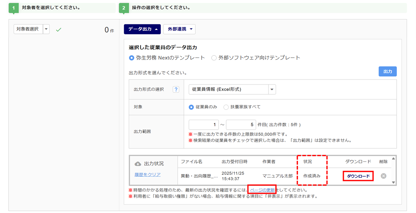Click the help question mark icon

pos(176,90)
